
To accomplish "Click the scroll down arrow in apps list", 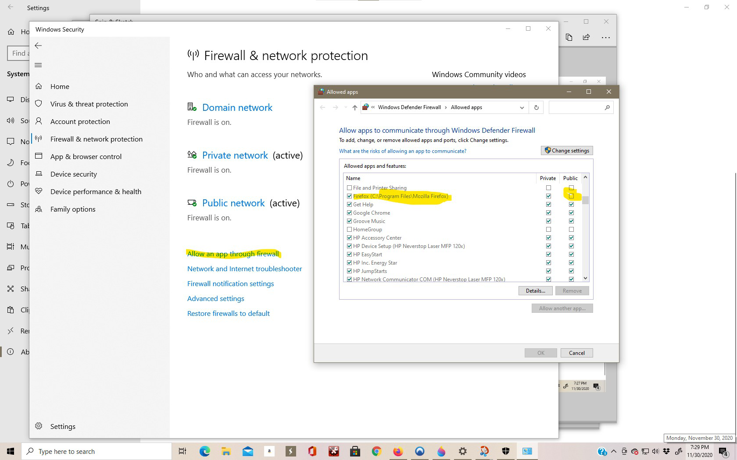I will pos(585,278).
